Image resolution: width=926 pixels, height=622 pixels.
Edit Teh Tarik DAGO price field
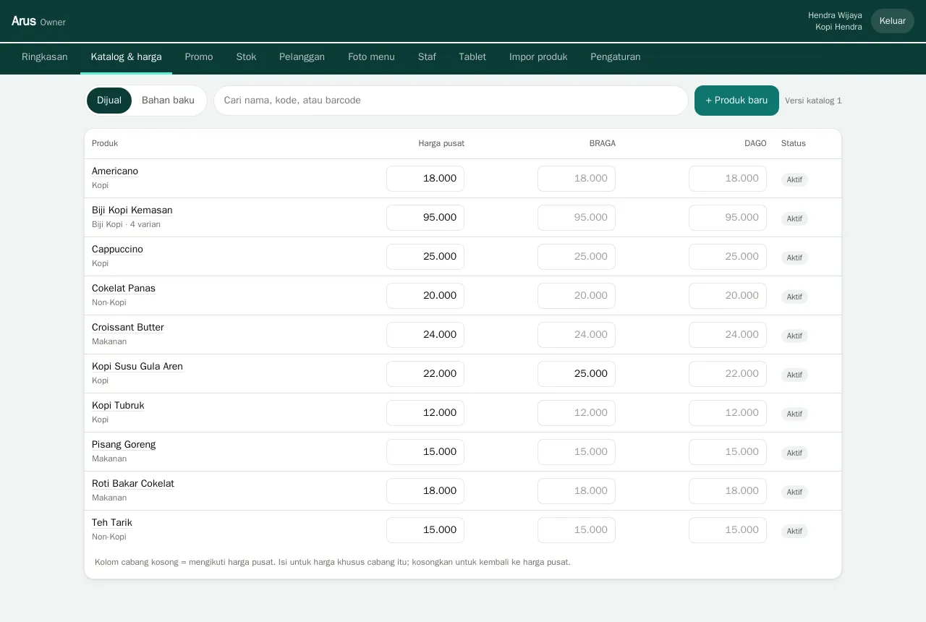click(x=728, y=530)
